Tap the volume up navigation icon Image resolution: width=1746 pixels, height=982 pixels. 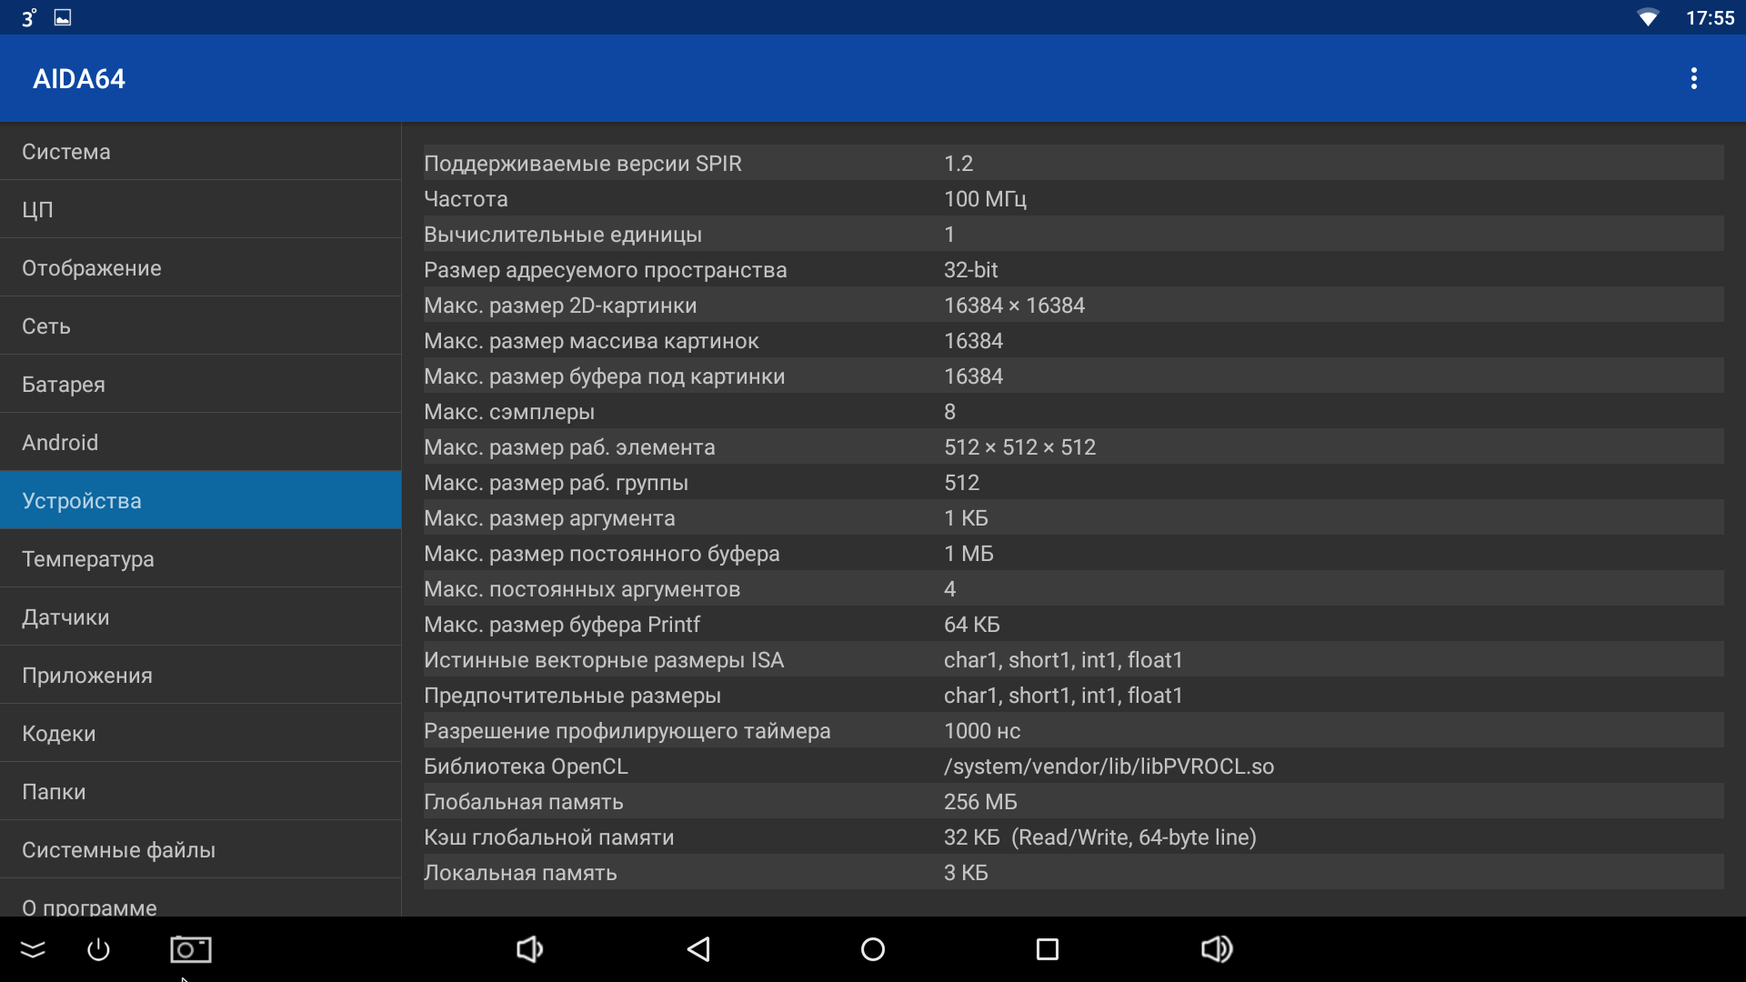click(1216, 949)
